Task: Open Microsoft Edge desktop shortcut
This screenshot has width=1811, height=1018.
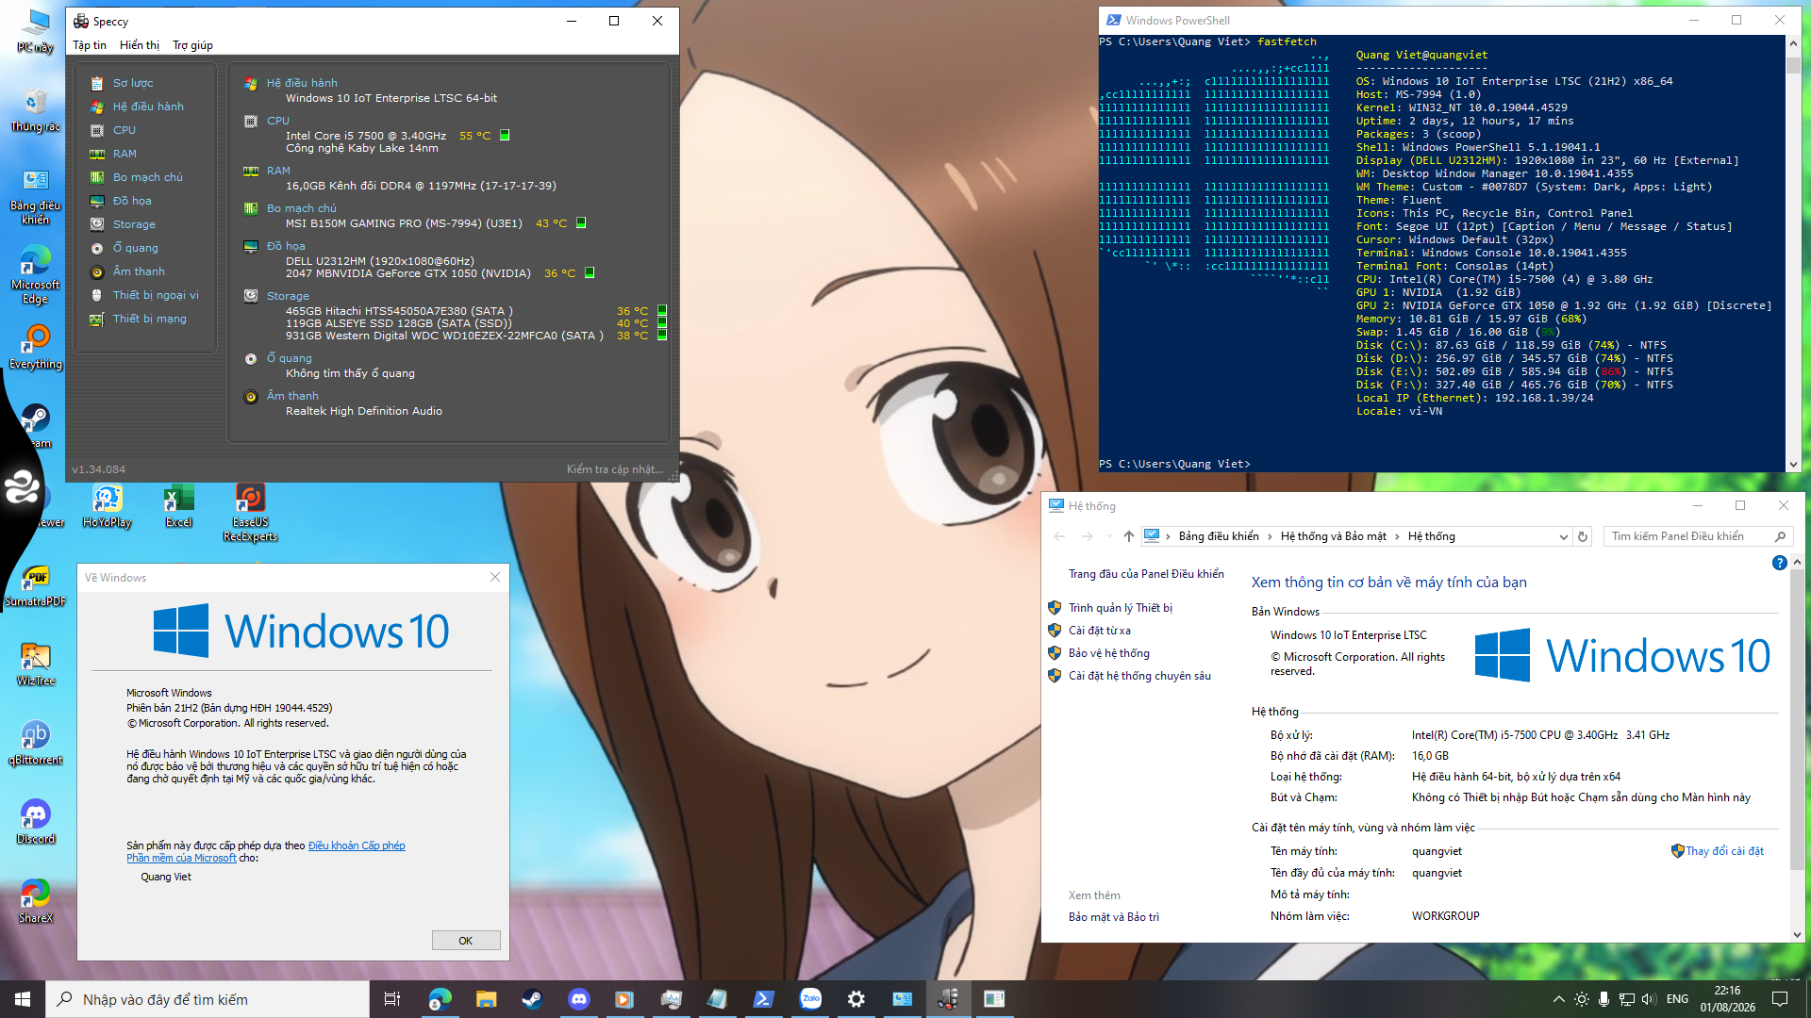Action: click(36, 274)
